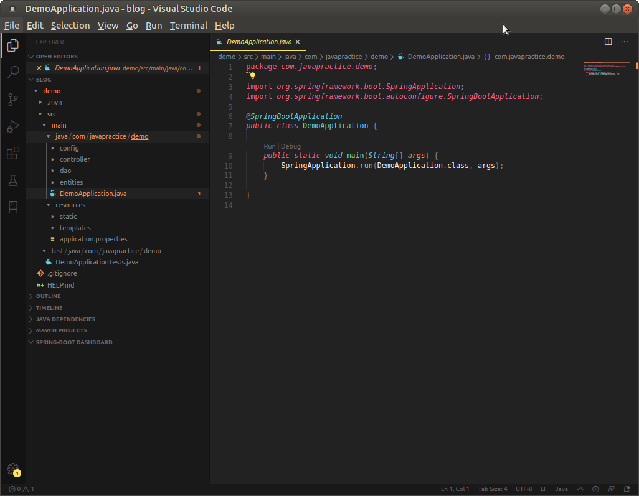This screenshot has width=639, height=496.
Task: Click Run CodeLens above main method
Action: pos(269,146)
